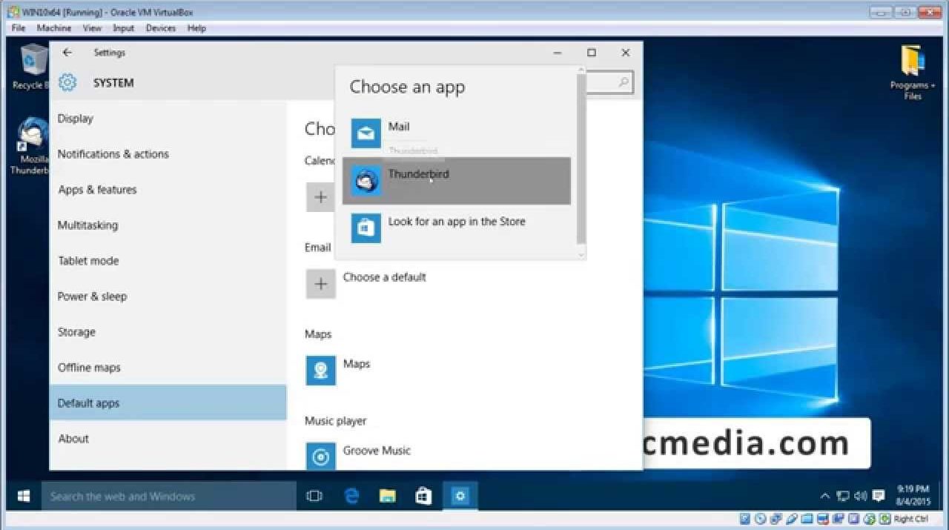
Task: Open File Explorer from the taskbar
Action: [387, 496]
